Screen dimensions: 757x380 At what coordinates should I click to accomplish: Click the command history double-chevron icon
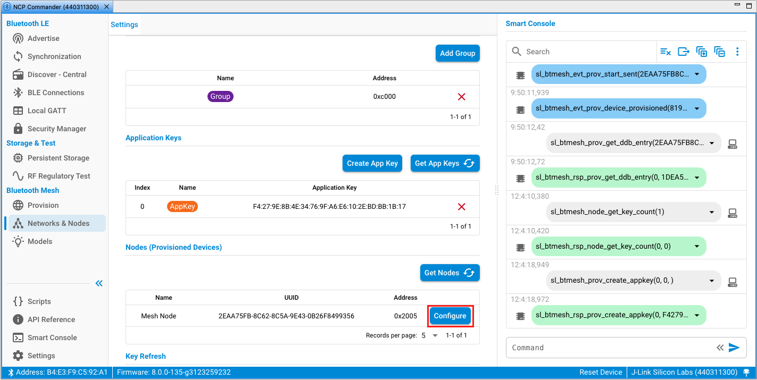tap(720, 348)
